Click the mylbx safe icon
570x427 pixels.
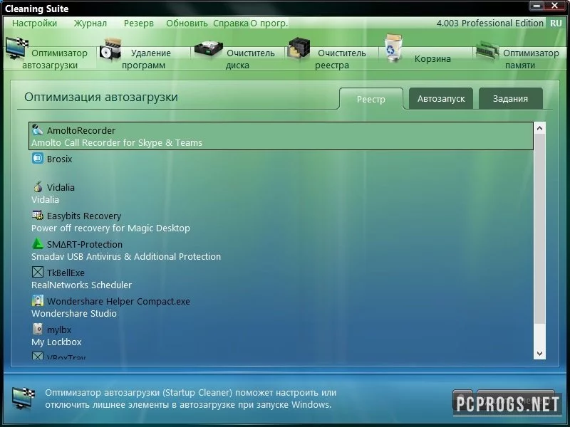(x=38, y=329)
